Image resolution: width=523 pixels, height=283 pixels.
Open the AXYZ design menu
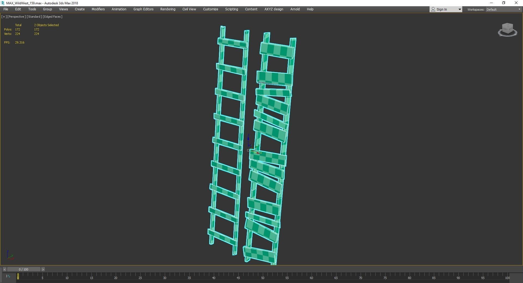point(273,9)
